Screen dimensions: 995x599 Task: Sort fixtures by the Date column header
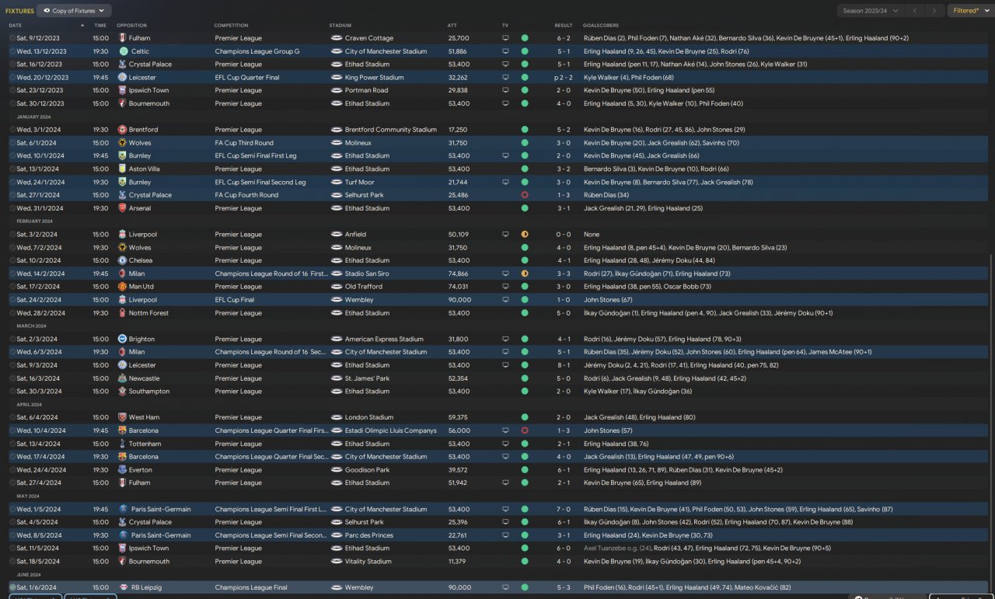coord(16,26)
